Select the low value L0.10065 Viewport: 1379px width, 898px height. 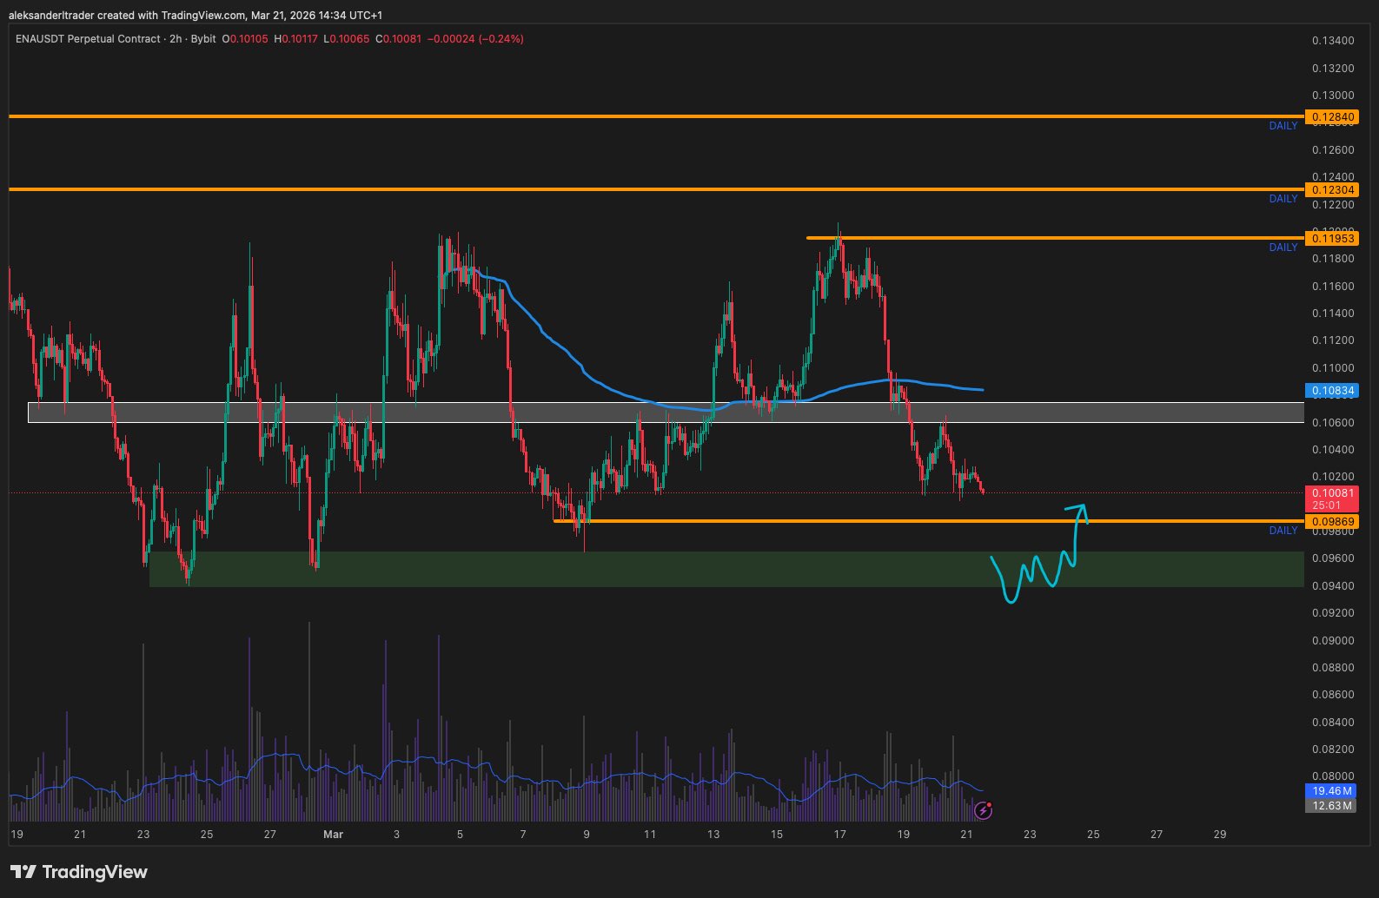click(346, 39)
